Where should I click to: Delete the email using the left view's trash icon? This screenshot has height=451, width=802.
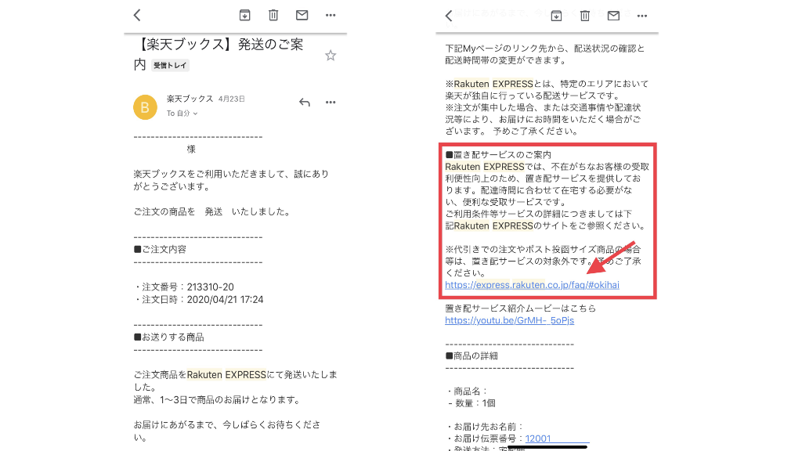tap(273, 15)
